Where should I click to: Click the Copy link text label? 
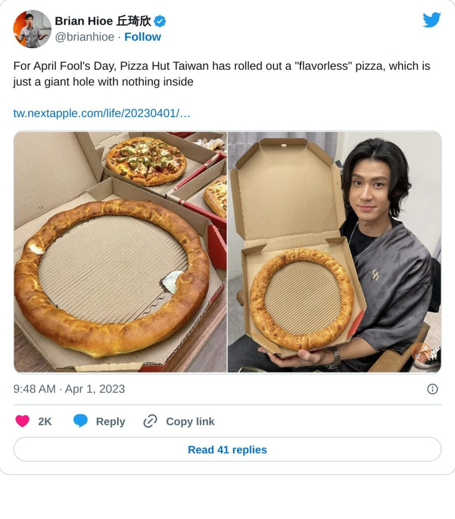coord(190,422)
